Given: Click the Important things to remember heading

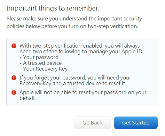Looking at the screenshot, I should (x=53, y=8).
